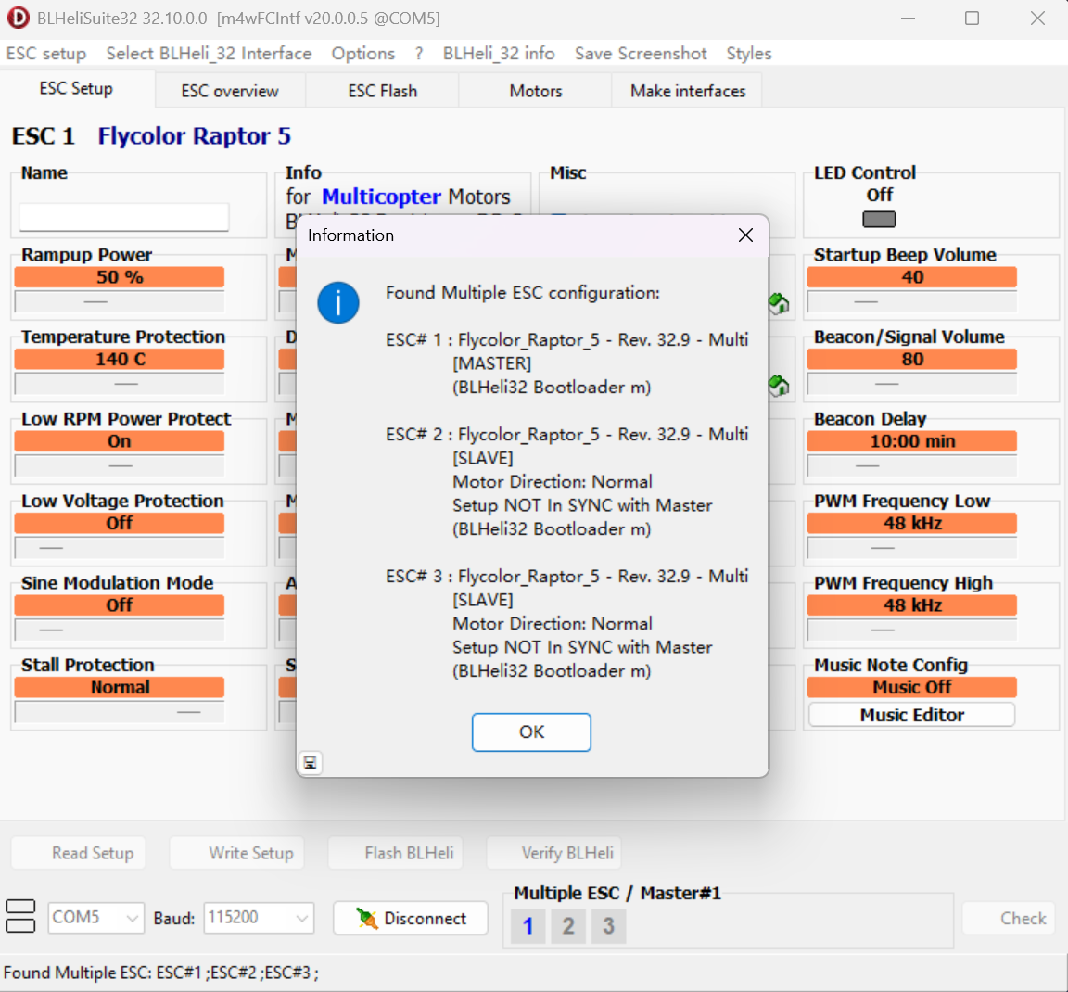Click the "Flycolor Raptor 5" ESC title
The height and width of the screenshot is (992, 1068).
click(x=194, y=136)
